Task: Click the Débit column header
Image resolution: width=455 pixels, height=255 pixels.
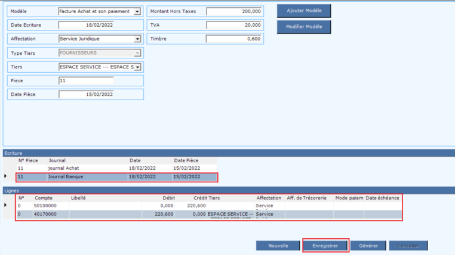Action: click(x=168, y=198)
